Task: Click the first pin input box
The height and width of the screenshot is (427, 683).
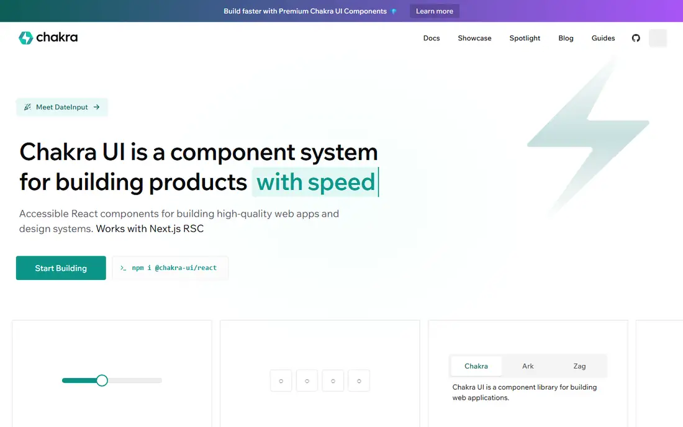Action: 281,381
